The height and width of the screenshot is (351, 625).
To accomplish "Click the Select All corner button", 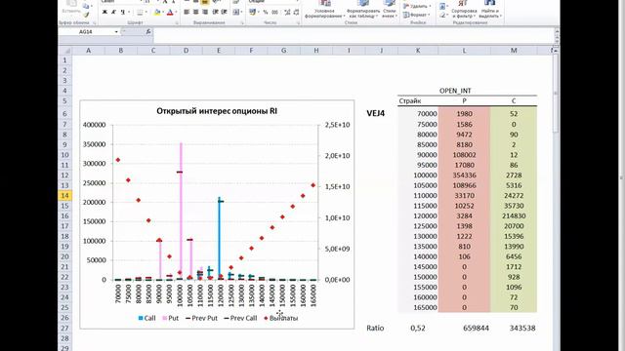I will 65,51.
